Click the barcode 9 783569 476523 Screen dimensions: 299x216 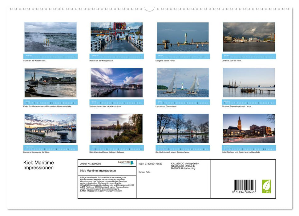(245, 187)
